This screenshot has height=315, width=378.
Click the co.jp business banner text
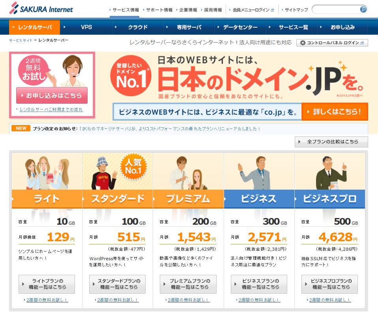tap(207, 112)
